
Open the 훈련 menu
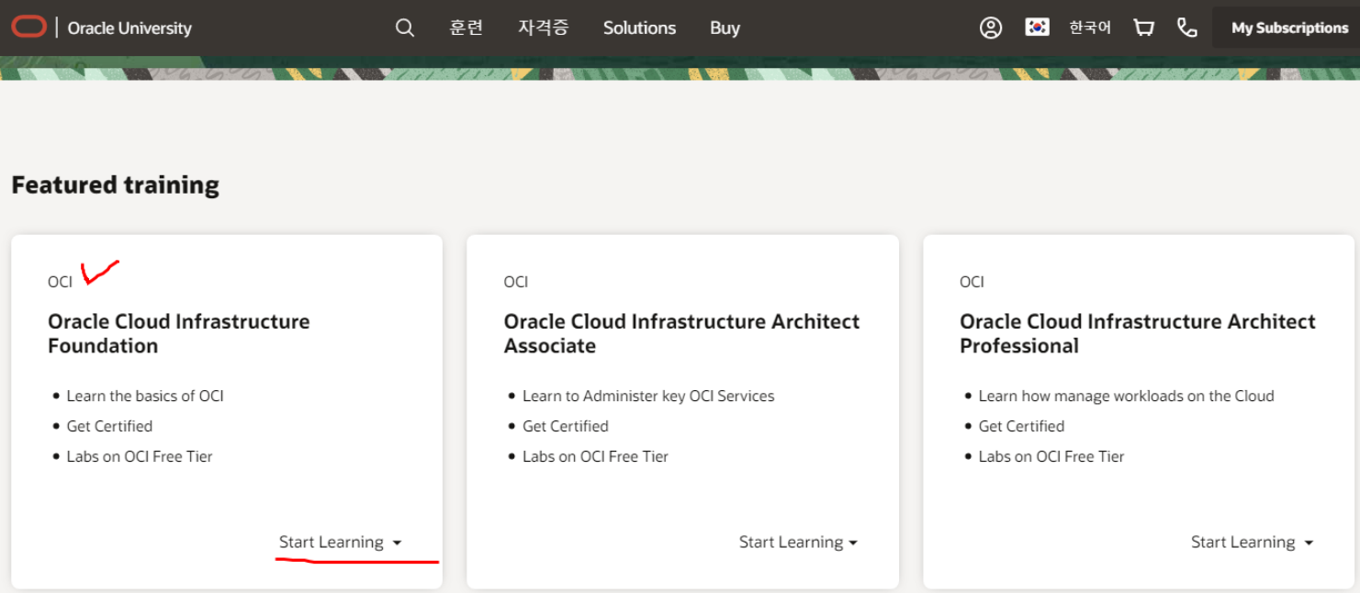click(x=466, y=28)
